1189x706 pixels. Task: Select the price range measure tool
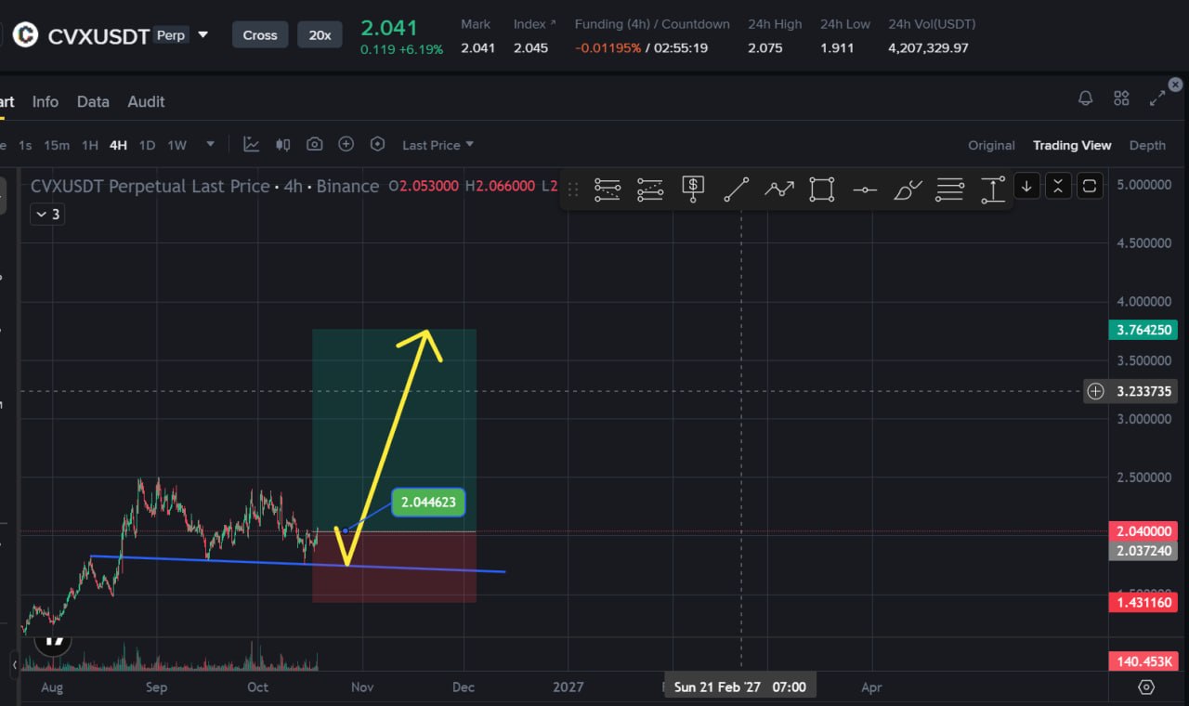(993, 189)
